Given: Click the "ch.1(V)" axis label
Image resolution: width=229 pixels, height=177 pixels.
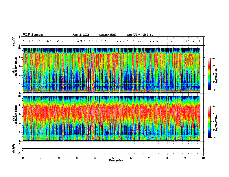Looking at the screenshot, I should click(14, 41).
